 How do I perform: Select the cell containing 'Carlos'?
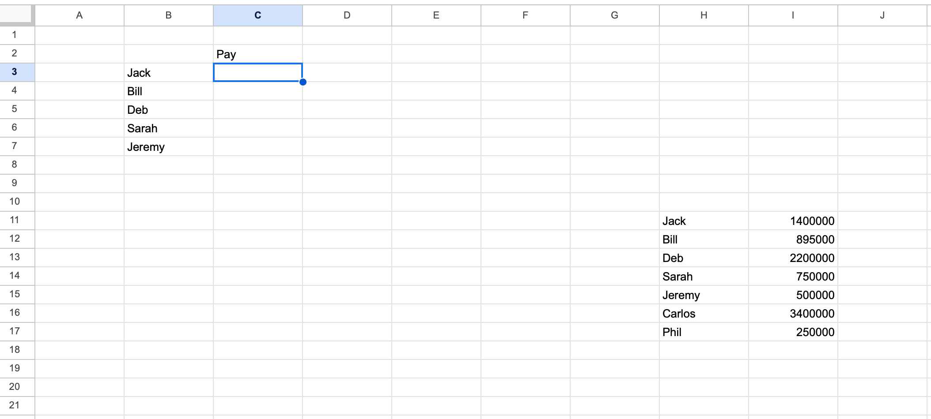[x=704, y=314]
